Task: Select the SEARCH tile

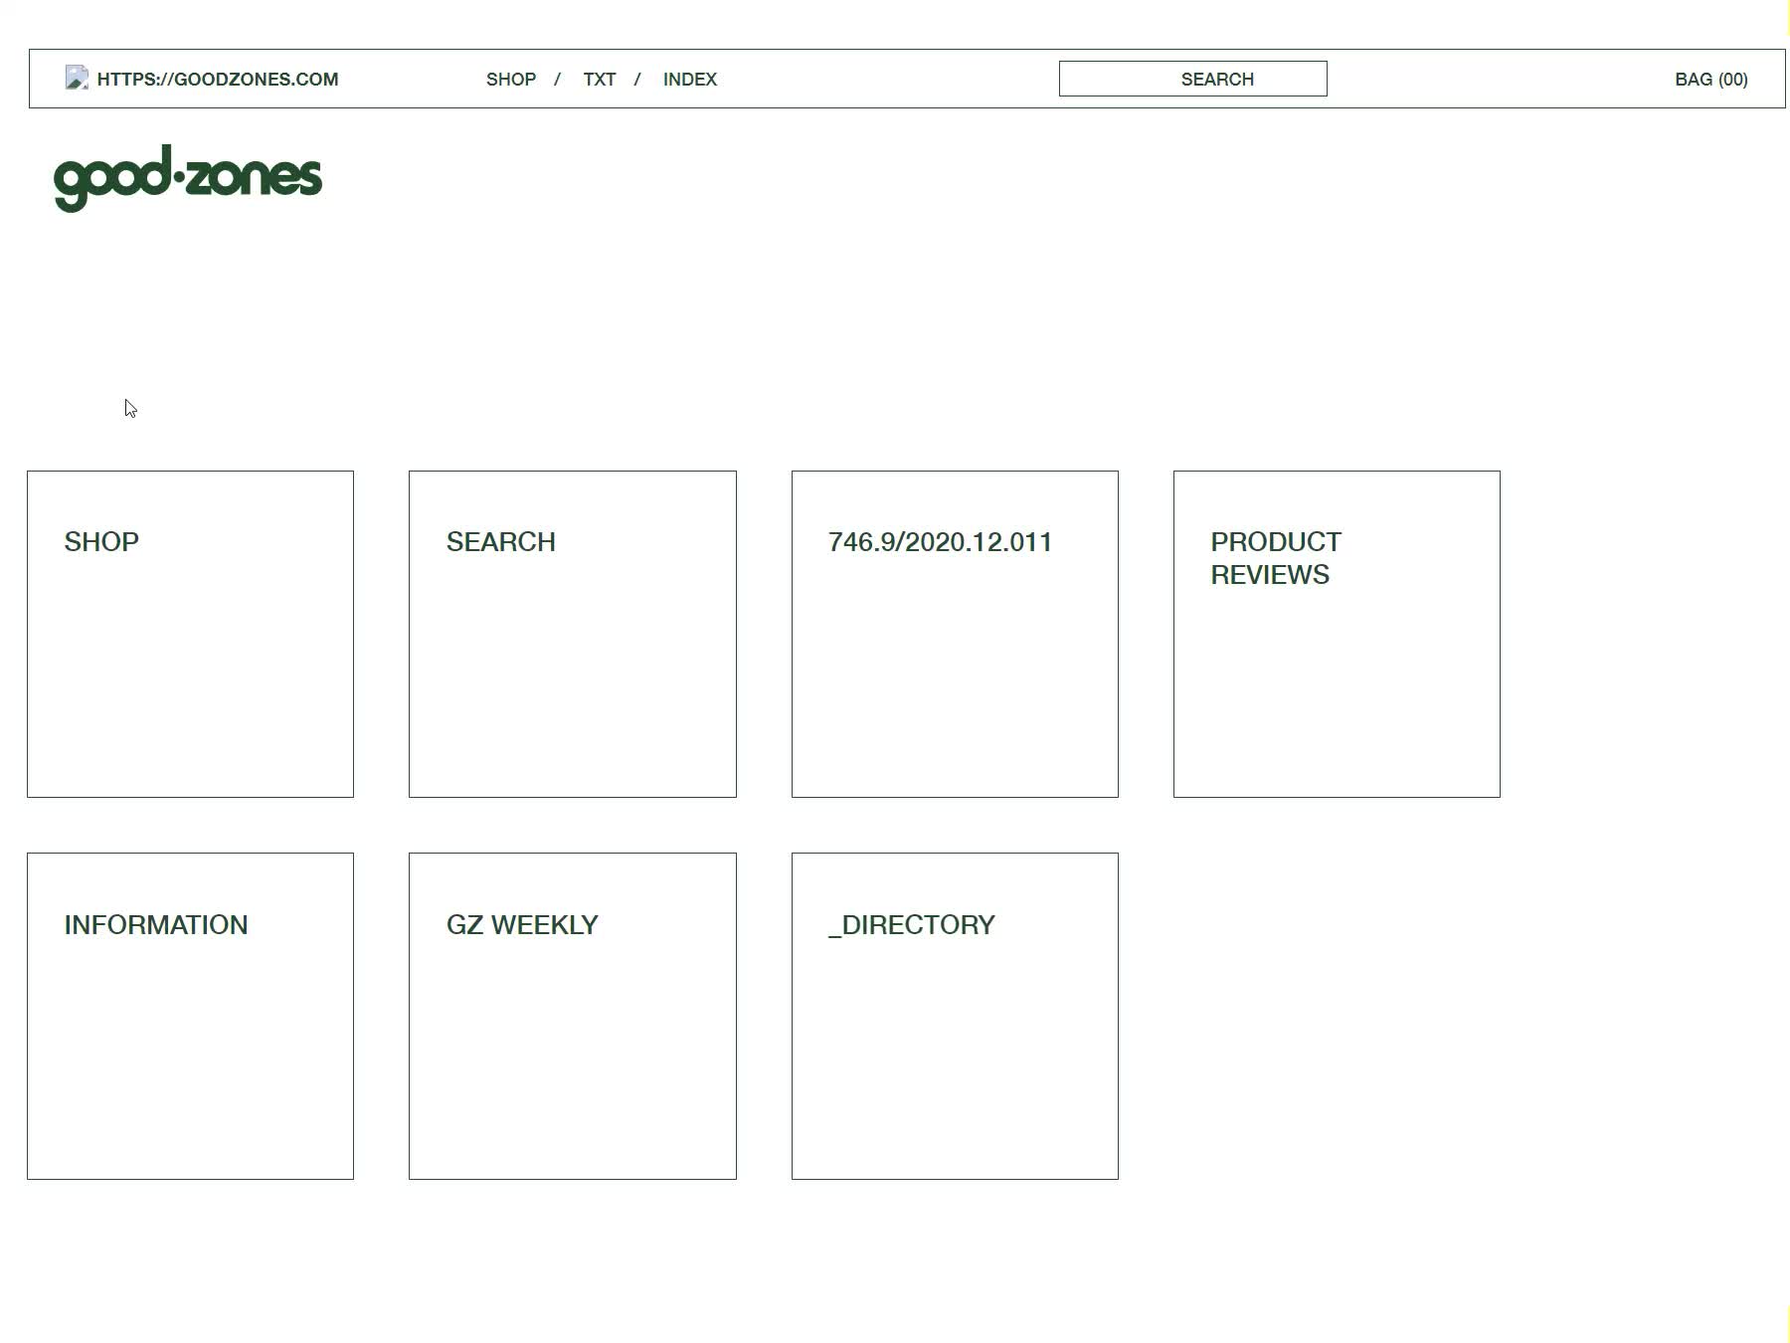Action: tap(572, 633)
